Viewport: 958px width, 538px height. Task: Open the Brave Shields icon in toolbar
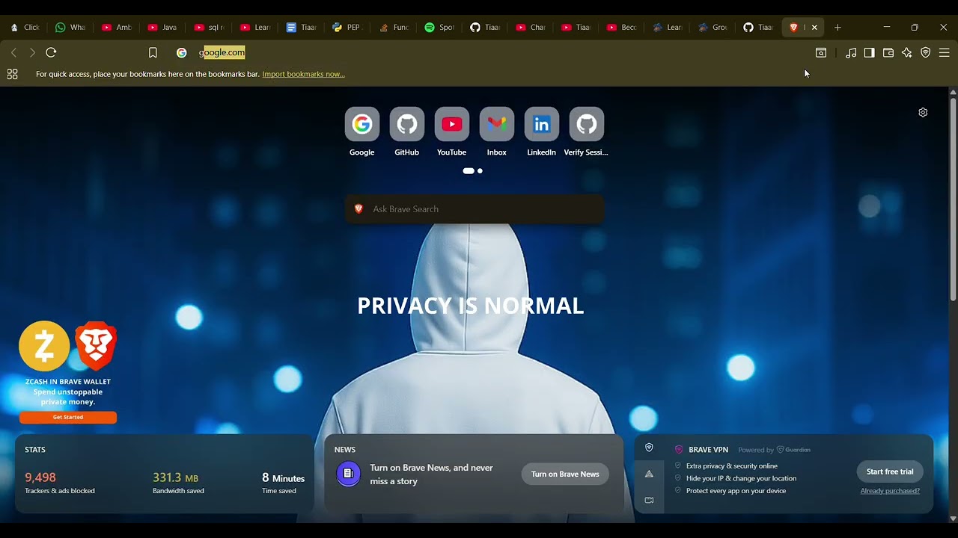[x=926, y=53]
